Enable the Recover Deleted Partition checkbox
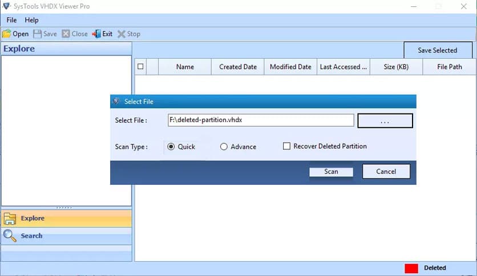 (x=286, y=146)
